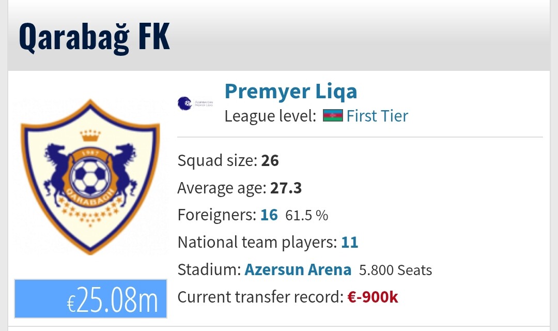The width and height of the screenshot is (558, 331).
Task: Open the Premyer Liqa league link
Action: tap(291, 91)
